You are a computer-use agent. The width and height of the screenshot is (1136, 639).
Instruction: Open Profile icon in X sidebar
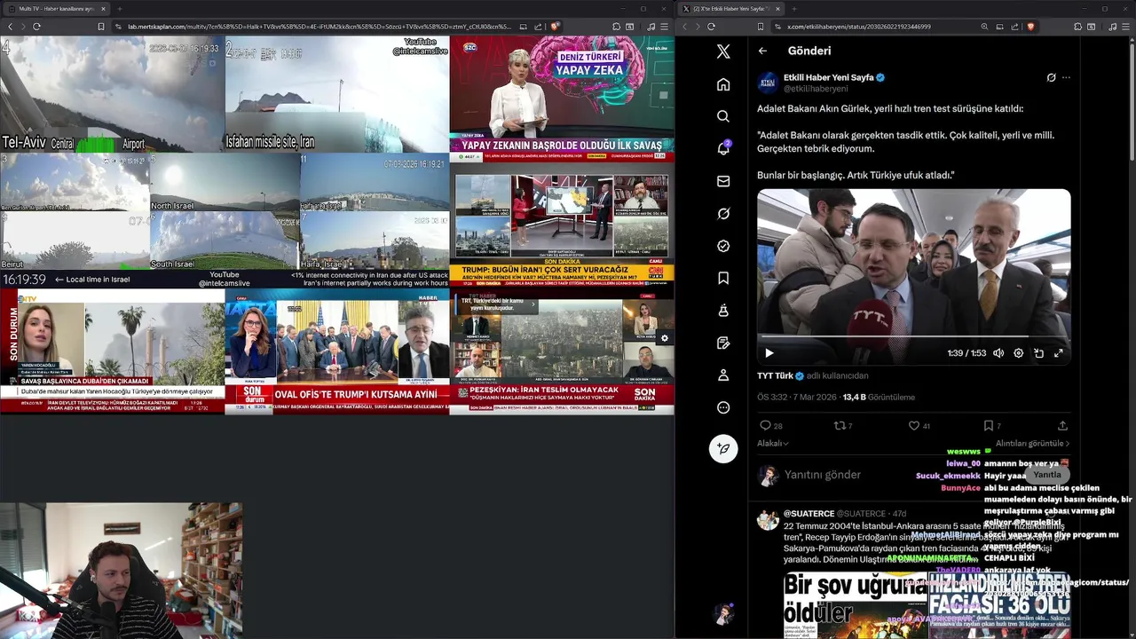723,375
